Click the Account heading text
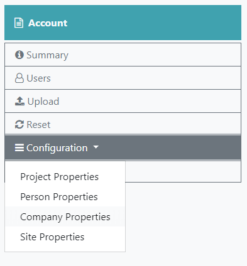 click(48, 23)
